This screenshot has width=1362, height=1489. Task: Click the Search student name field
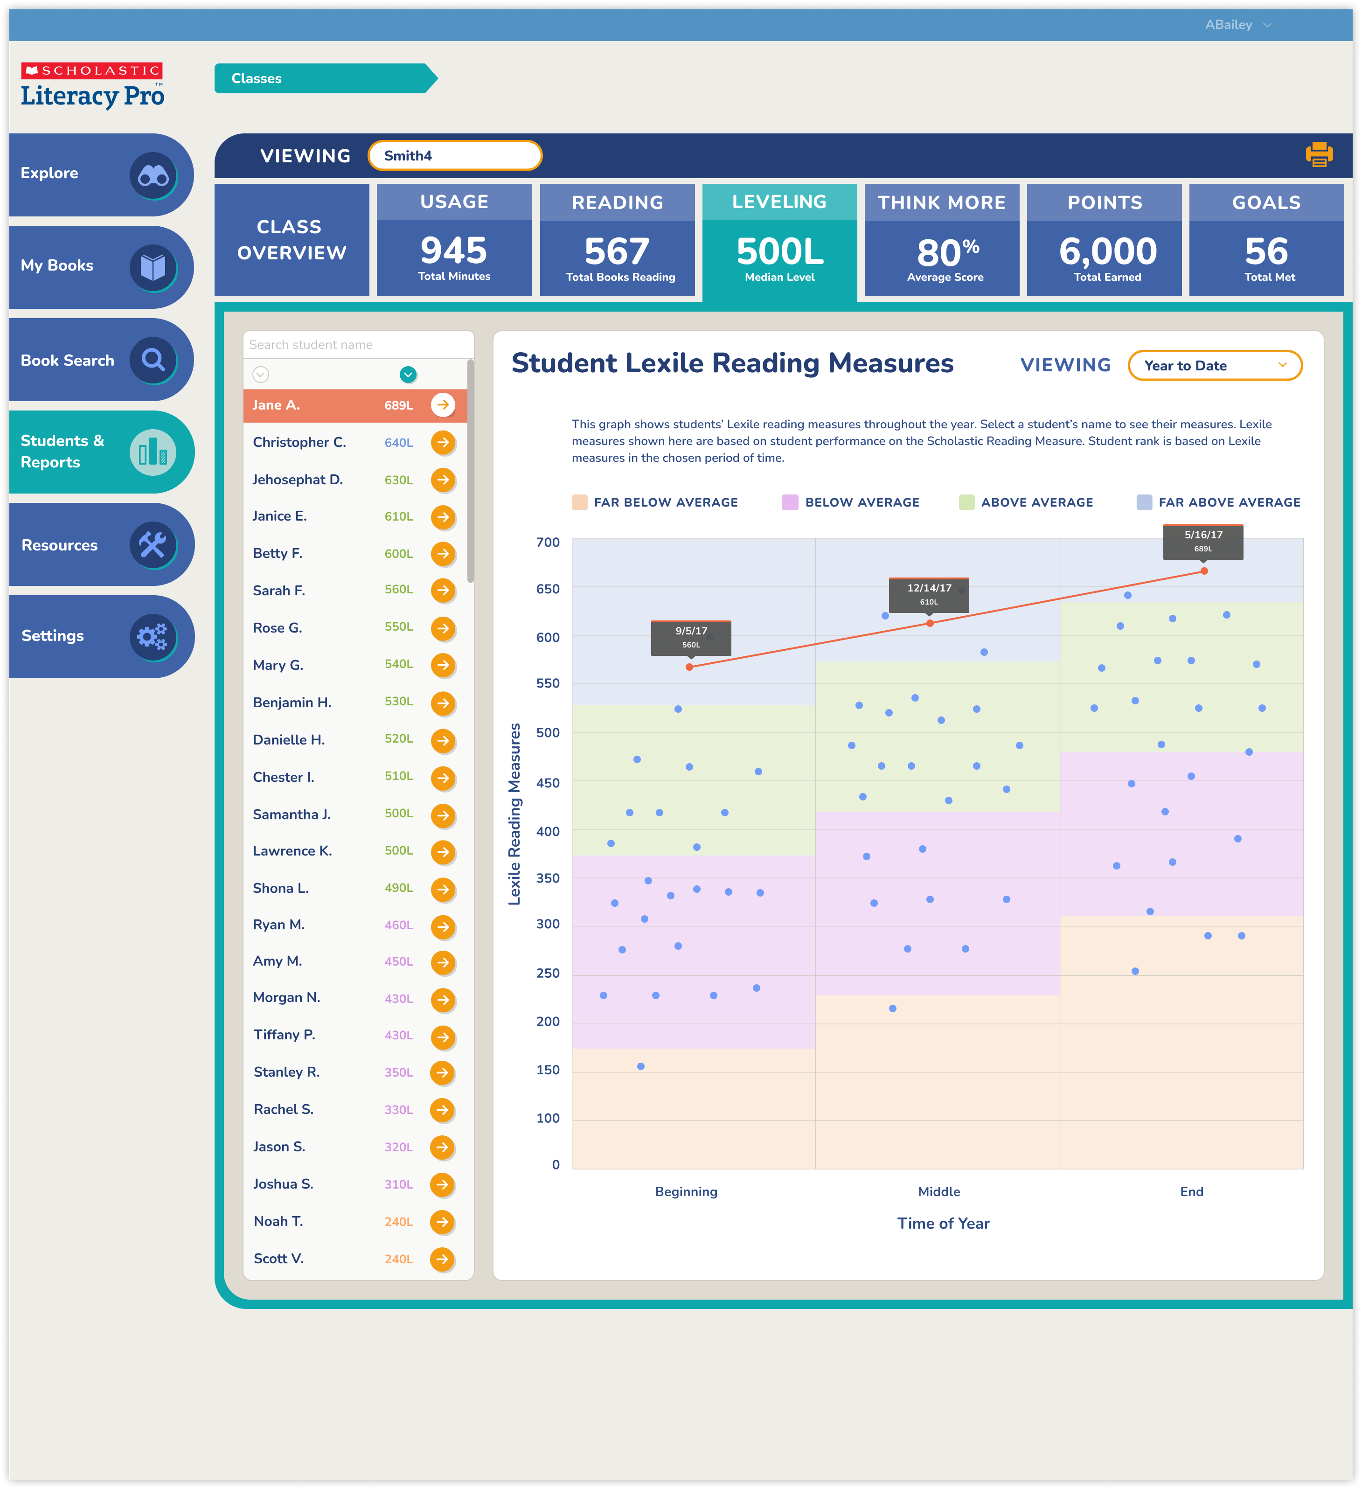click(x=357, y=345)
